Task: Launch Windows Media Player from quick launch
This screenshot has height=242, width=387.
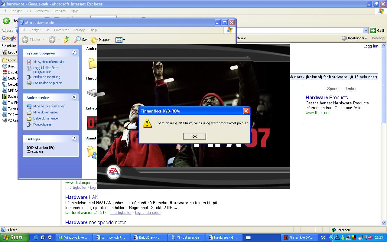Action: [50, 237]
